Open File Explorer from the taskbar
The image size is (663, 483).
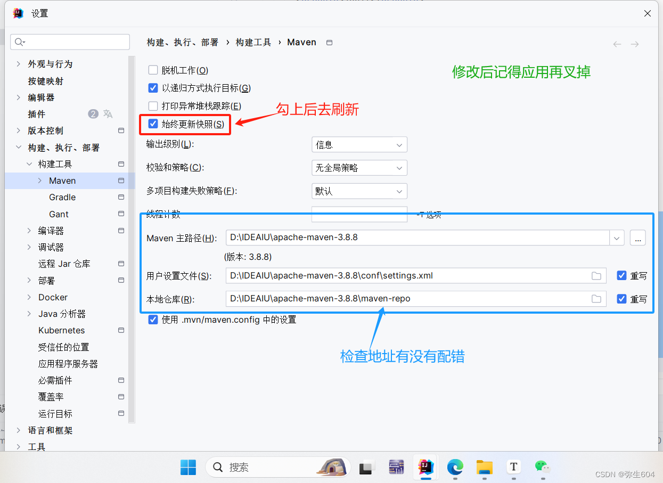pyautogui.click(x=484, y=467)
